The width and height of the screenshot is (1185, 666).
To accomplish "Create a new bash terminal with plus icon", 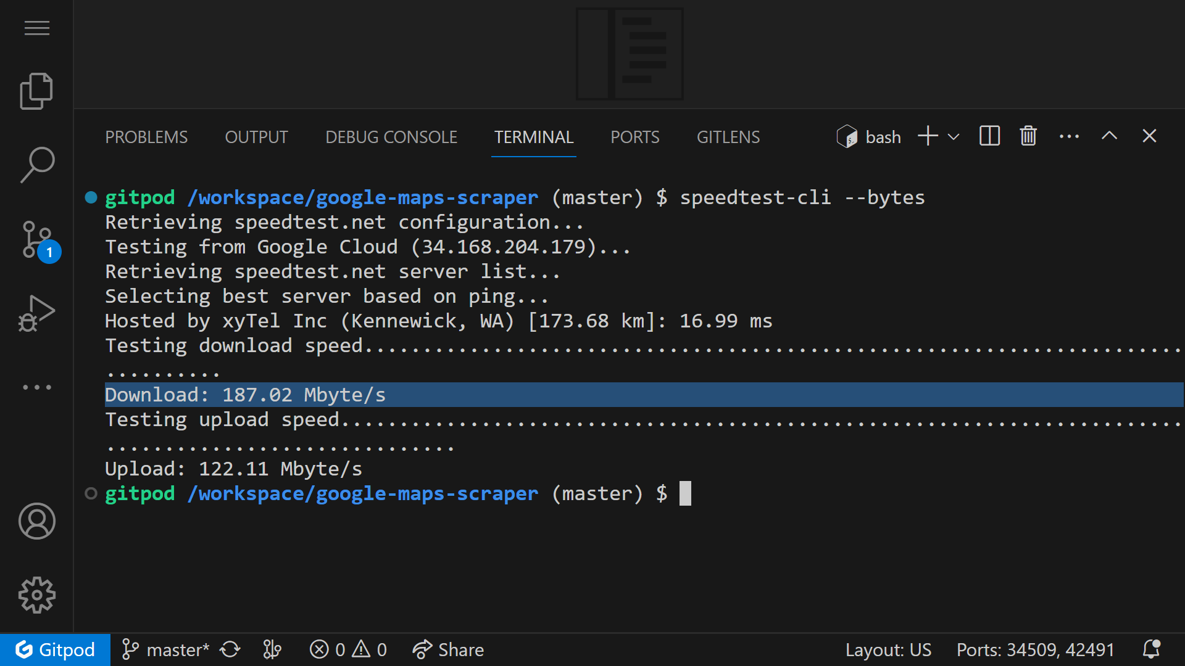I will point(927,136).
